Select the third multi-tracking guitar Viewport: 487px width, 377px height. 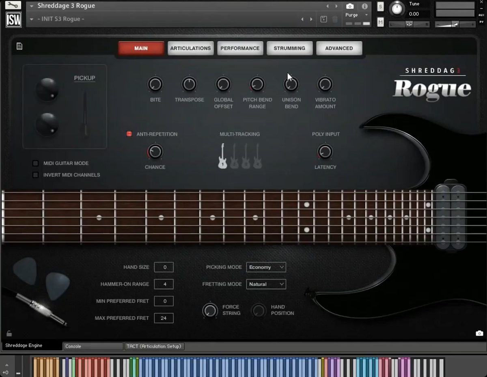[246, 156]
